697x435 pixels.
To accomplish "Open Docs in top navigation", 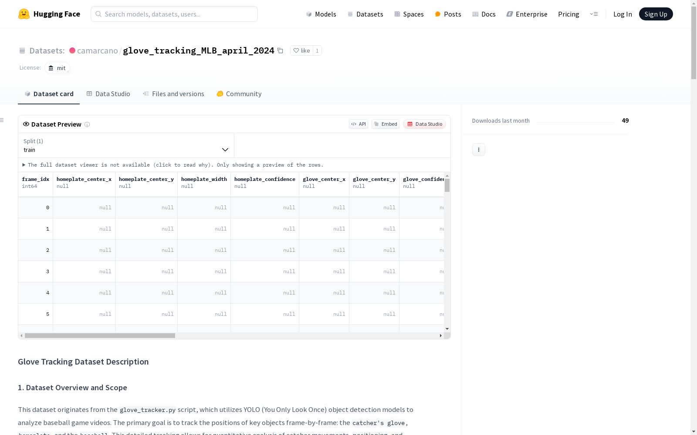I will (484, 14).
